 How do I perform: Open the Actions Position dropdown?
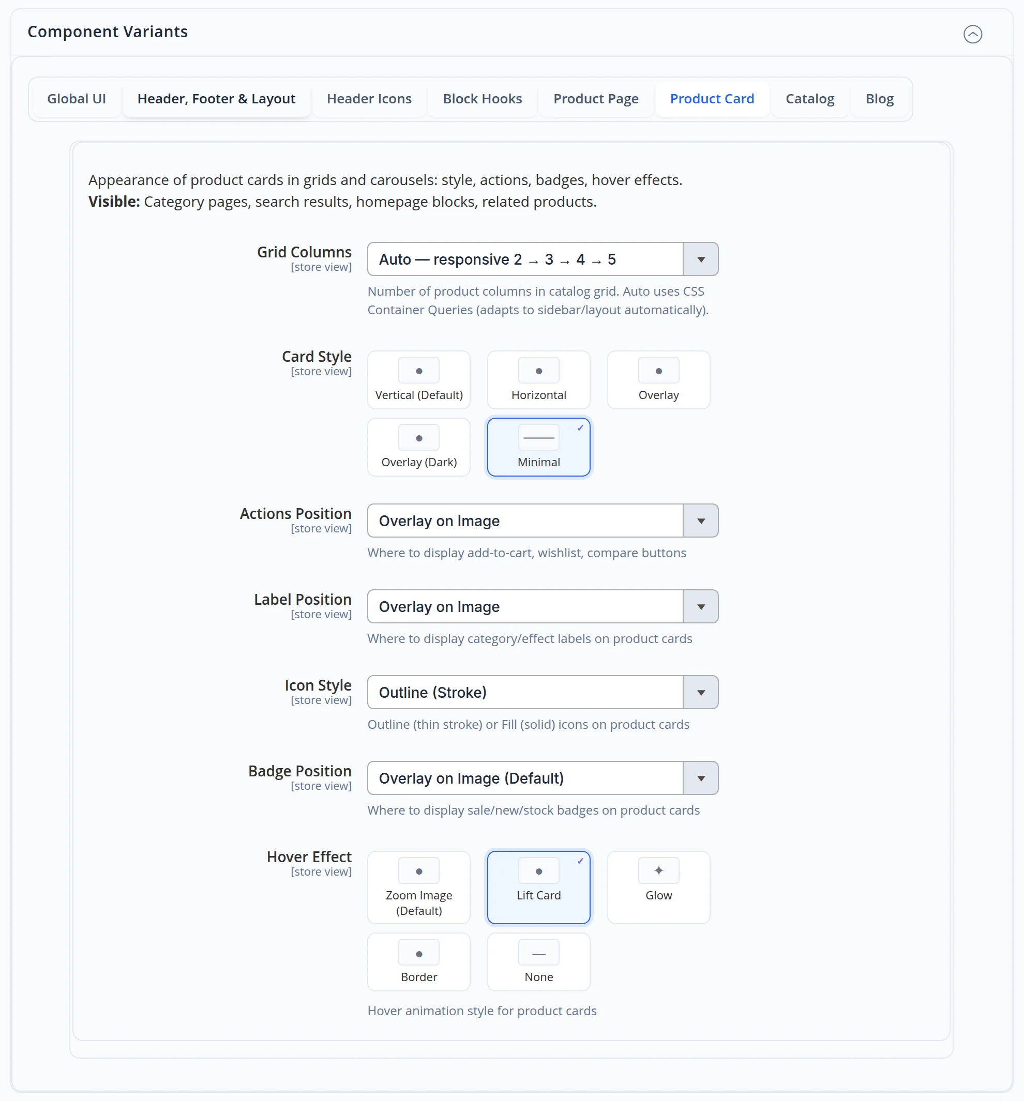543,521
